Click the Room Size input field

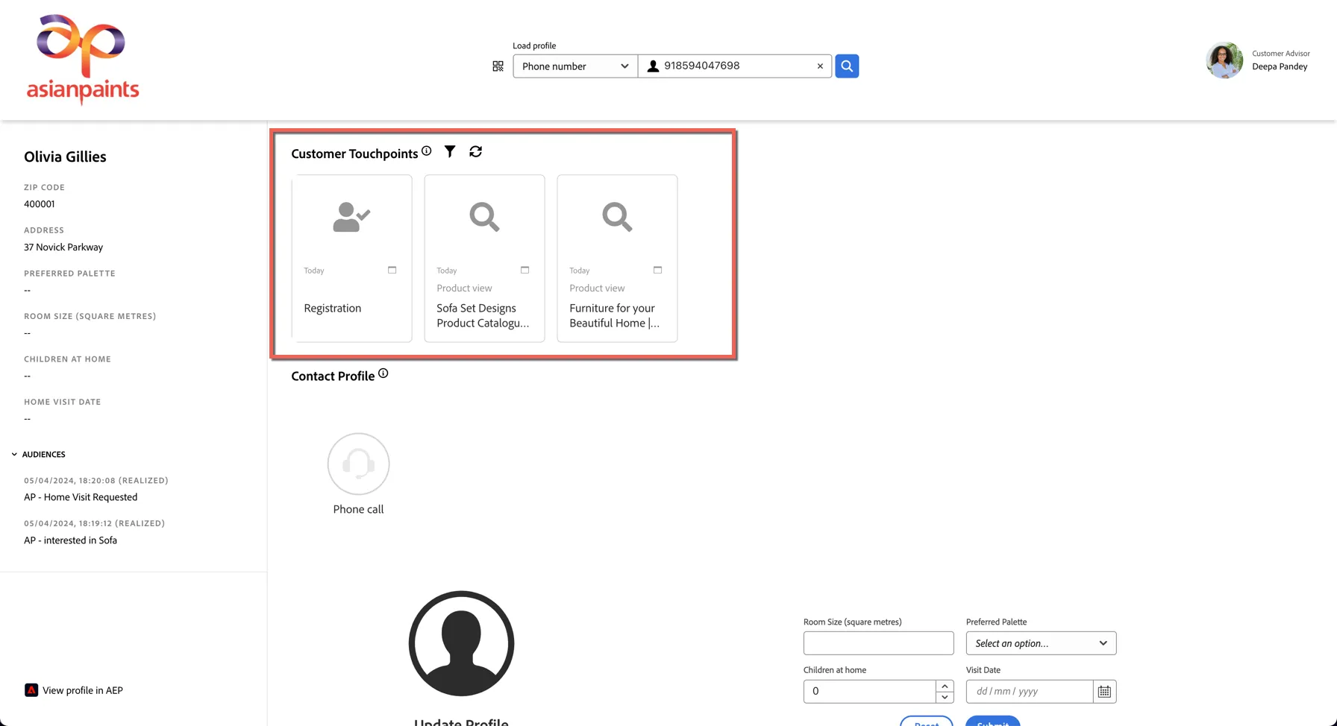click(878, 643)
